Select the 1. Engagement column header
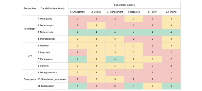 point(78,12)
